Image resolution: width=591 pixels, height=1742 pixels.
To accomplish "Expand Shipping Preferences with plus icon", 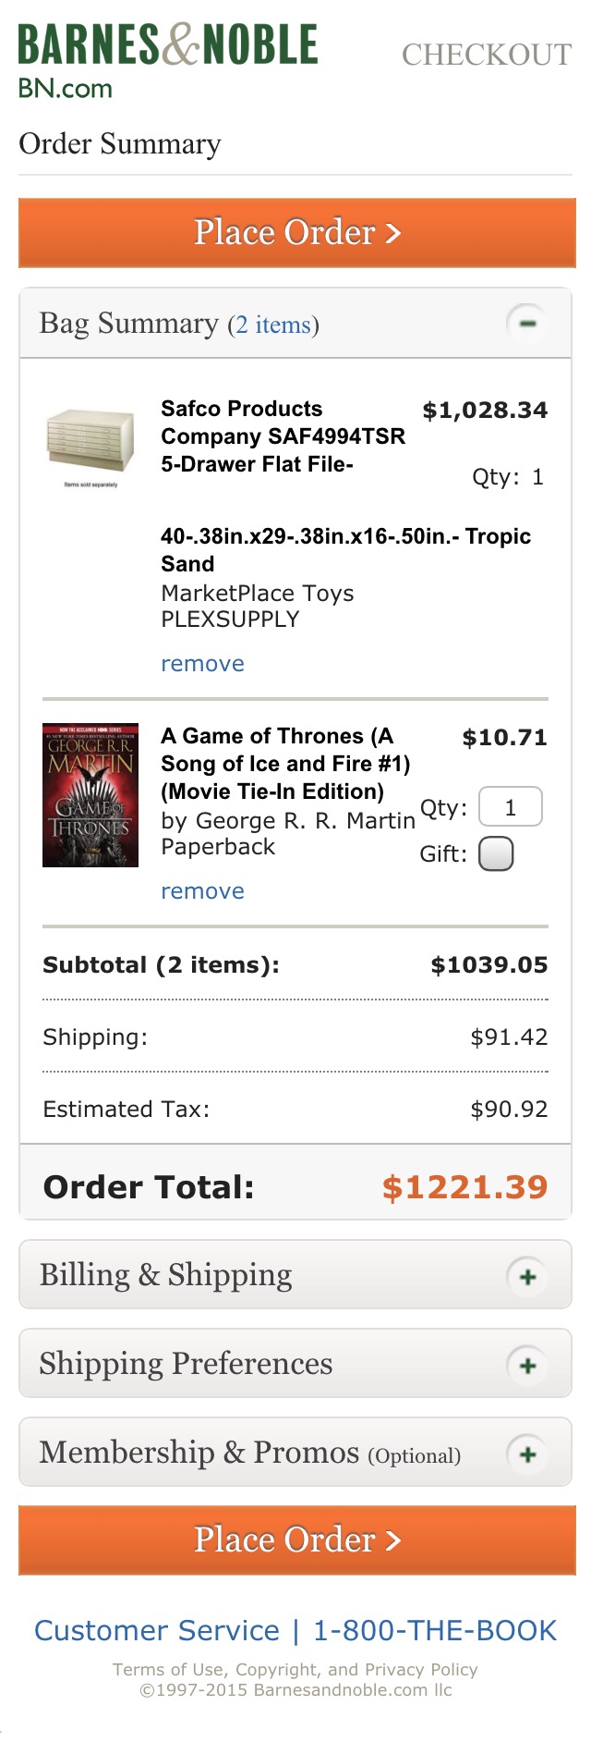I will (x=527, y=1366).
